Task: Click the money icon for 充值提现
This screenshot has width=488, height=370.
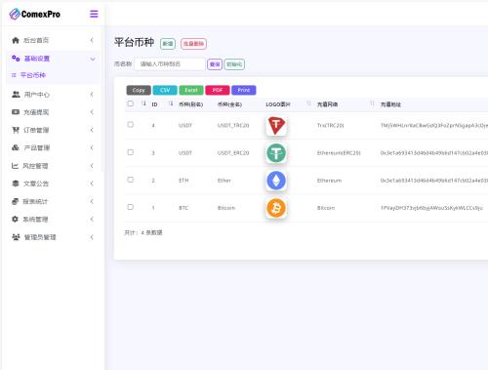Action: 16,112
